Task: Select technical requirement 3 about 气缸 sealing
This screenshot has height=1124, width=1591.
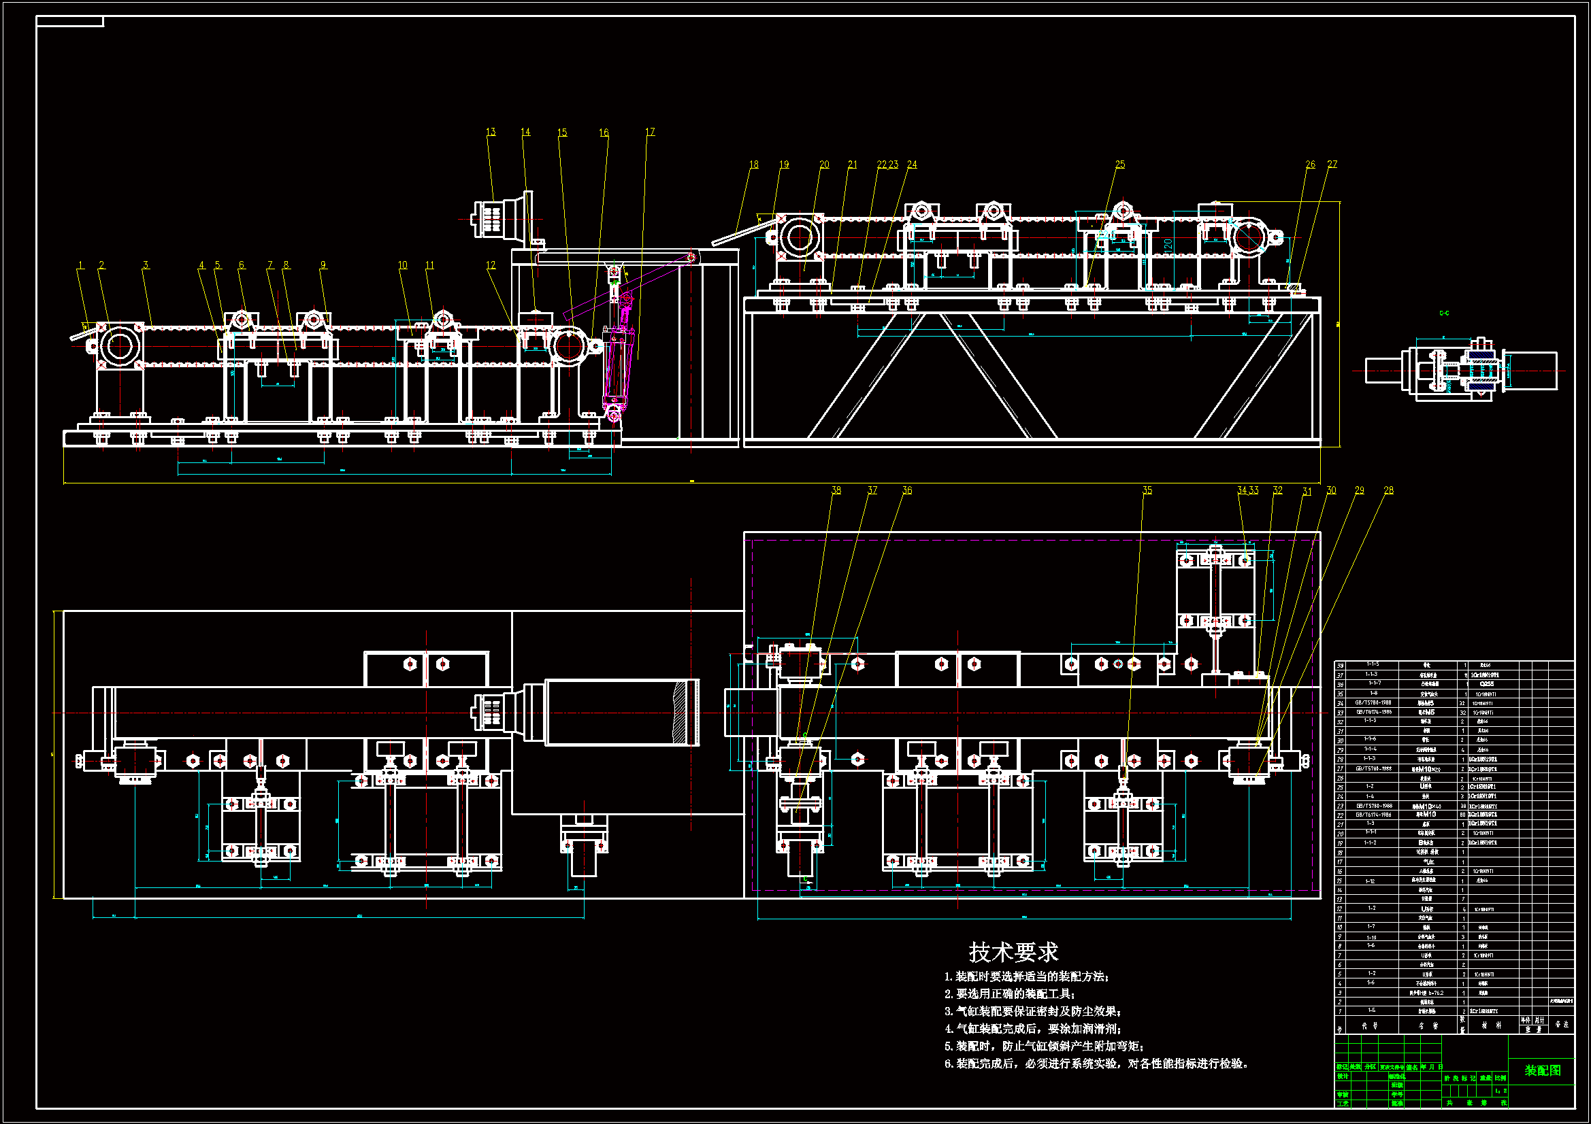Action: click(x=1032, y=1012)
